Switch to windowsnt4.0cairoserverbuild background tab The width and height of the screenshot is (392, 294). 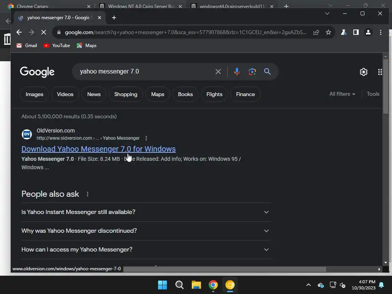232,6
